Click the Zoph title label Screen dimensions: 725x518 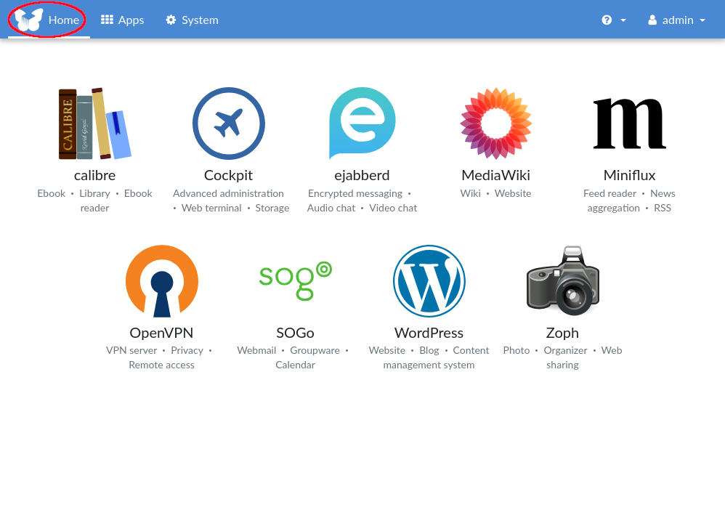[x=562, y=333]
